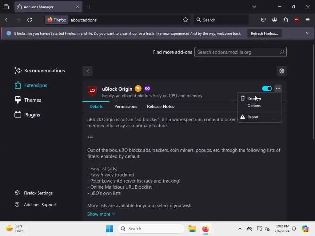Disable uBlock Origin with the toggle
Image resolution: width=315 pixels, height=236 pixels.
[267, 88]
